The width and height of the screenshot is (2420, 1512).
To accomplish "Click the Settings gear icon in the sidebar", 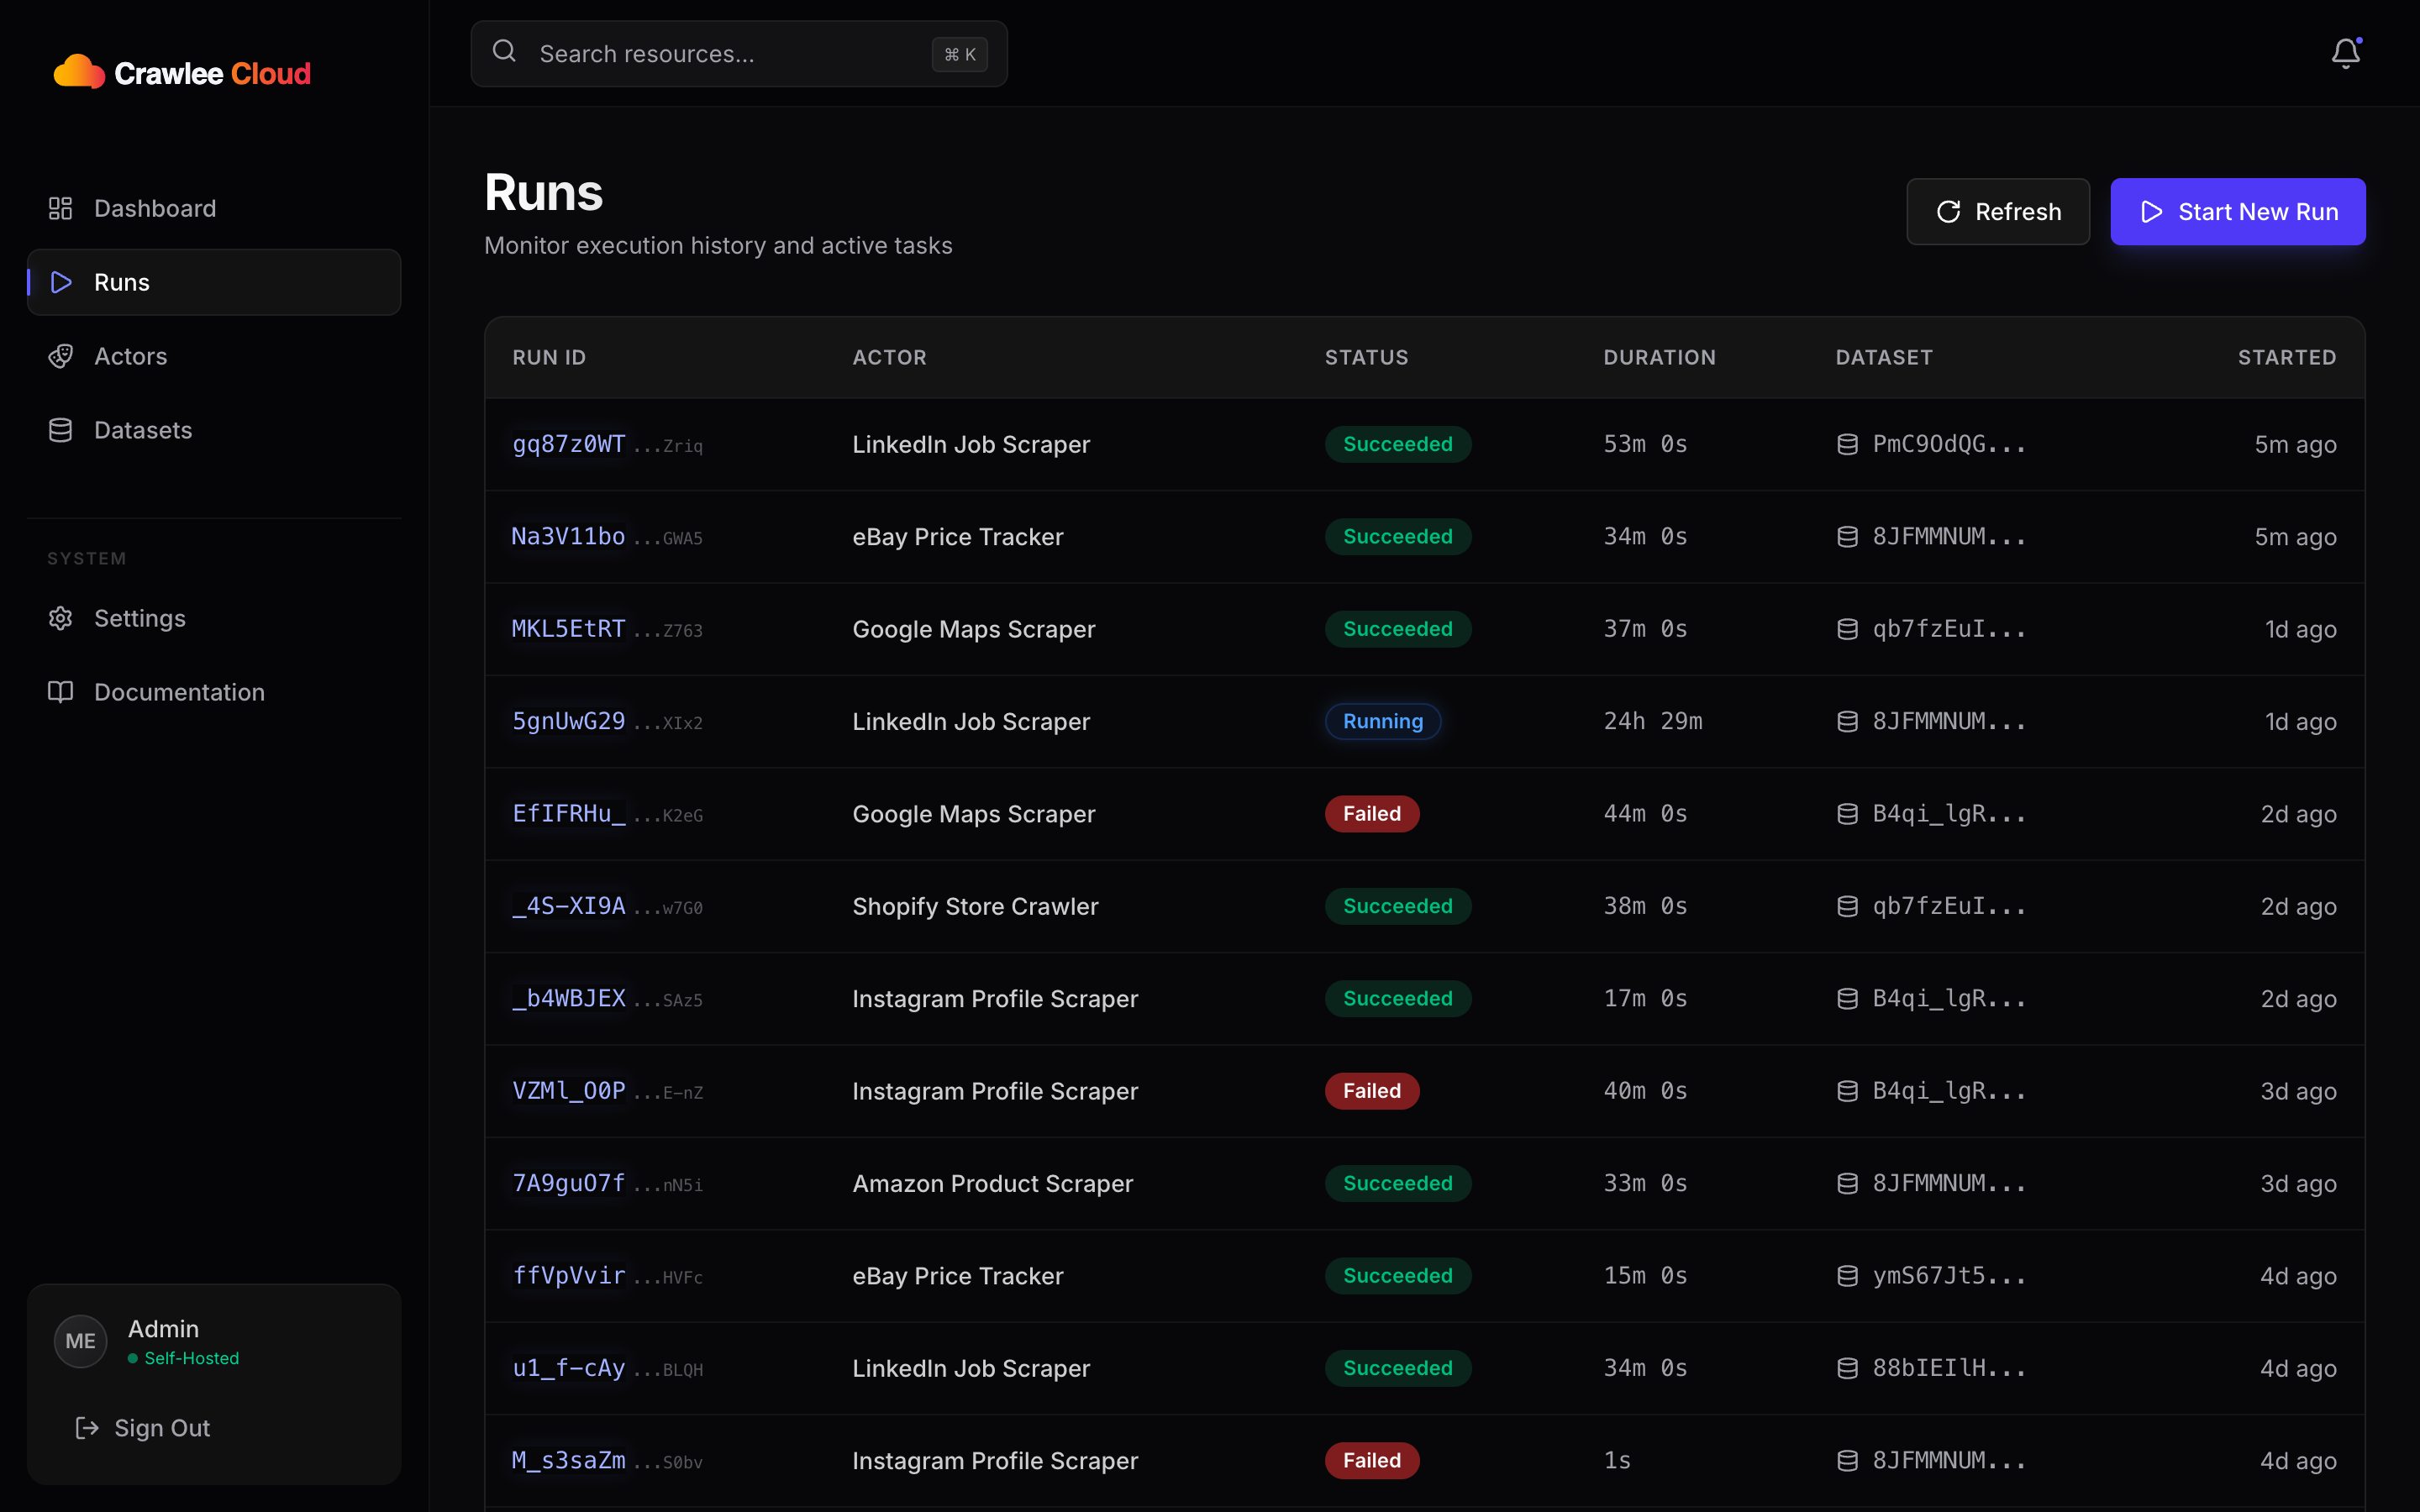I will 60,618.
